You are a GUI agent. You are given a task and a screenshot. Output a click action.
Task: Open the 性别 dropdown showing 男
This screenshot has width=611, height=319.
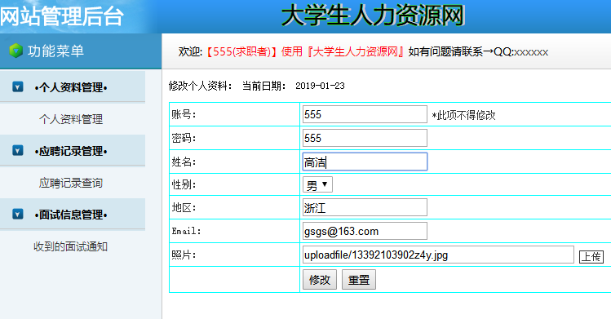point(317,184)
